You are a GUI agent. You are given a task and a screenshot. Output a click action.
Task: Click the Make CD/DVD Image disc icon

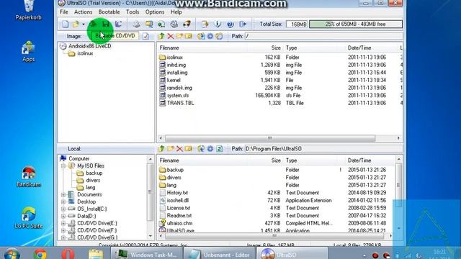point(136,24)
